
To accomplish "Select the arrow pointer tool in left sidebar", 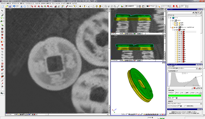I will coord(2,11).
